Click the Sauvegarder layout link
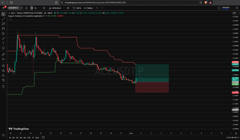The image size is (240, 140). (226, 9)
